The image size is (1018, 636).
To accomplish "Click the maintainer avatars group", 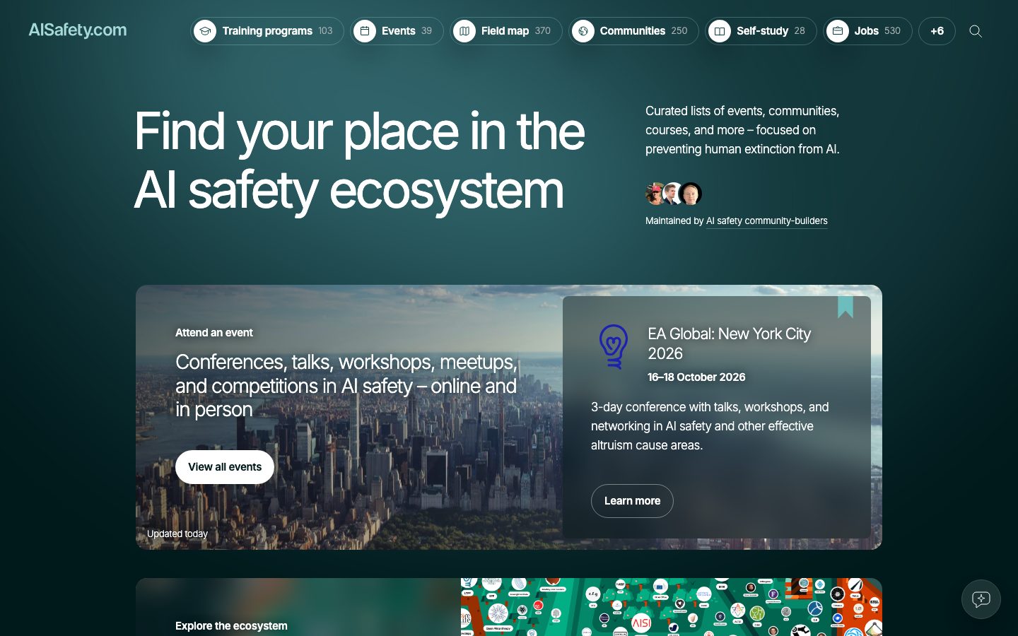I will click(x=674, y=193).
